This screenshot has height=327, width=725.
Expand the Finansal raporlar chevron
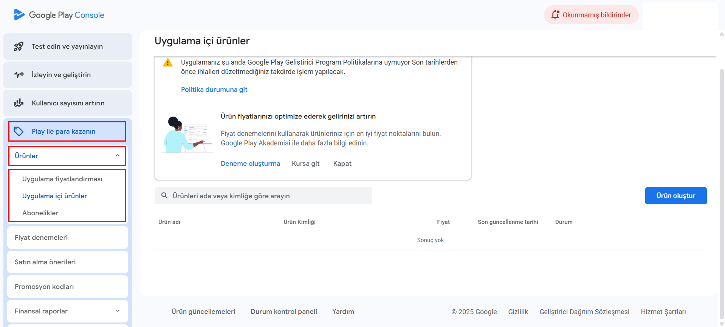(x=118, y=311)
